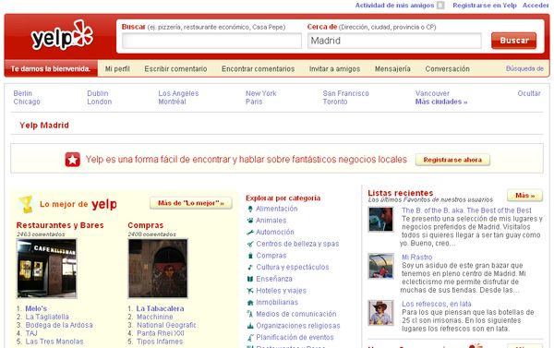Click in the Buscar search input field
The height and width of the screenshot is (348, 554).
point(211,41)
